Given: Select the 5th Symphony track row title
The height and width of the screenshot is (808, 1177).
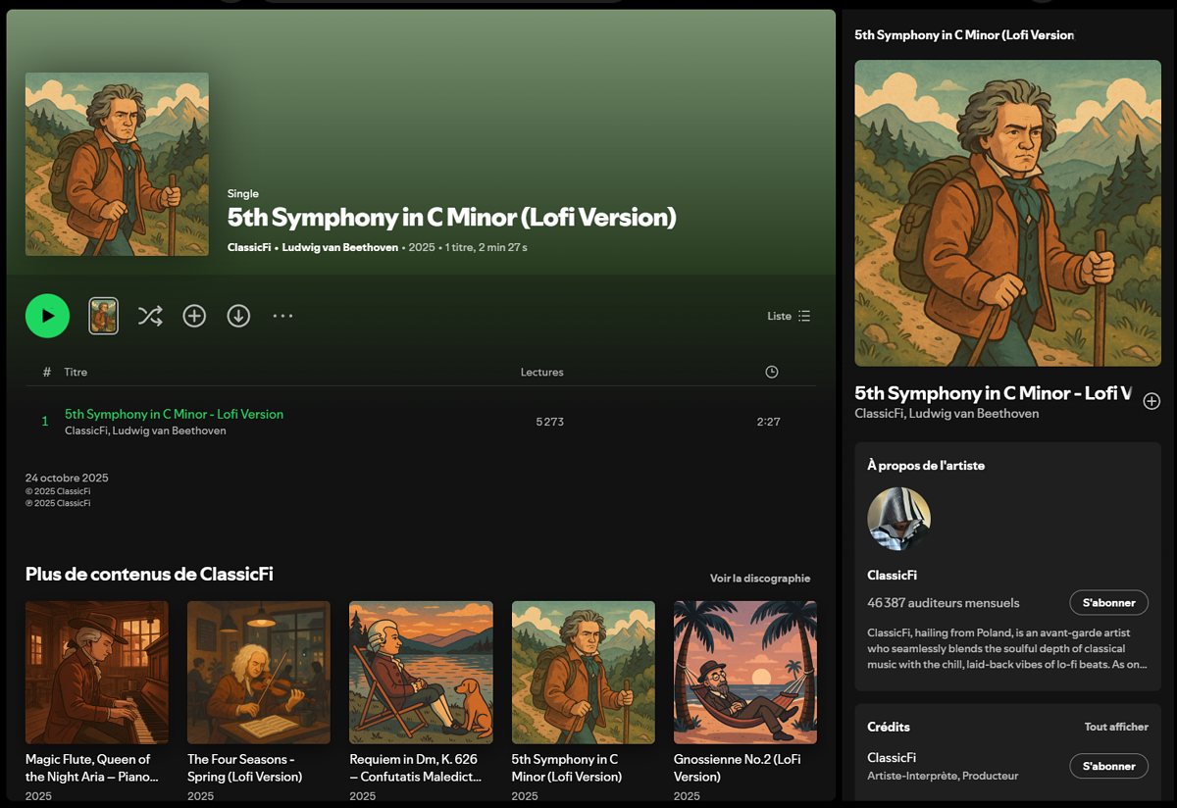Looking at the screenshot, I should (174, 414).
